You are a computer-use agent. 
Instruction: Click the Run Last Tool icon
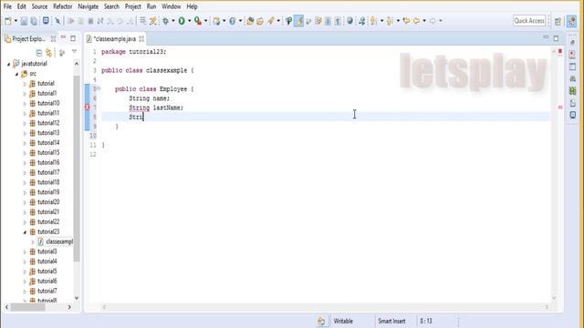coord(198,21)
